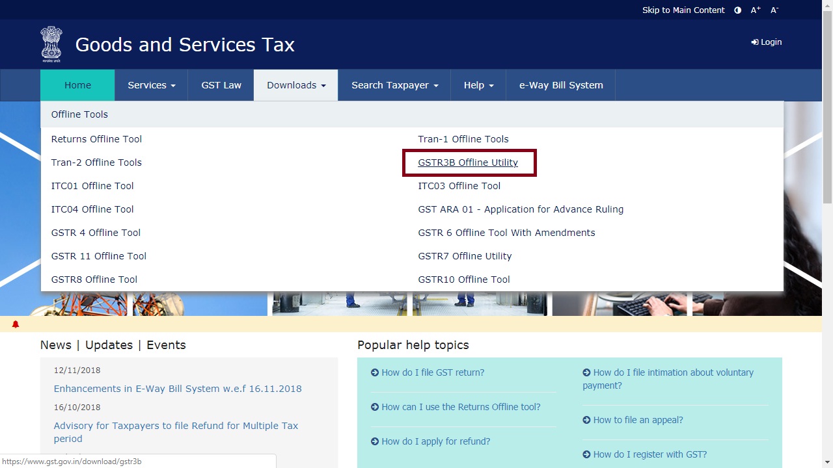Toggle the high contrast display icon
The height and width of the screenshot is (468, 833).
(x=737, y=10)
